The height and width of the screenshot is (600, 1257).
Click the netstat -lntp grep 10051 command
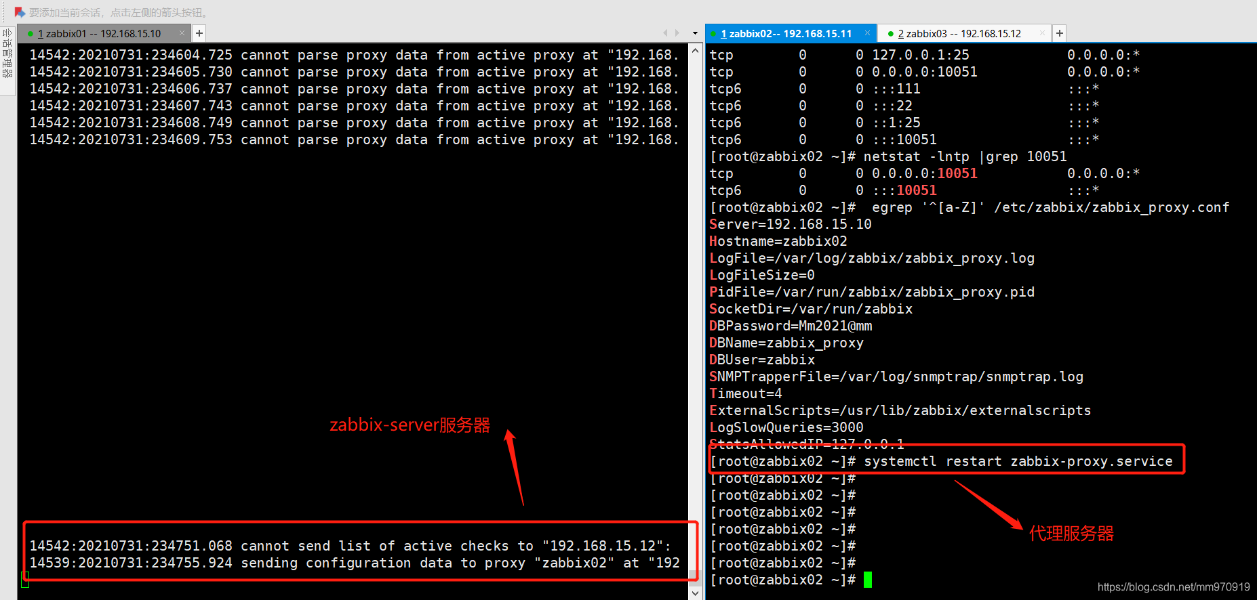click(x=965, y=156)
